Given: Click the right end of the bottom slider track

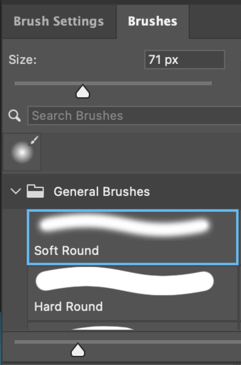Looking at the screenshot, I should pos(237,342).
